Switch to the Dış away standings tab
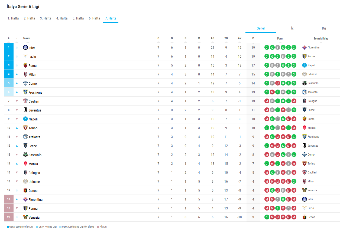The image size is (340, 230). coord(324,28)
